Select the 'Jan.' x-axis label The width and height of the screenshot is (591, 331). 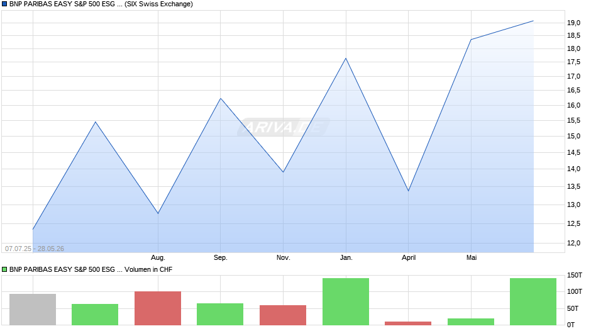[x=346, y=258]
